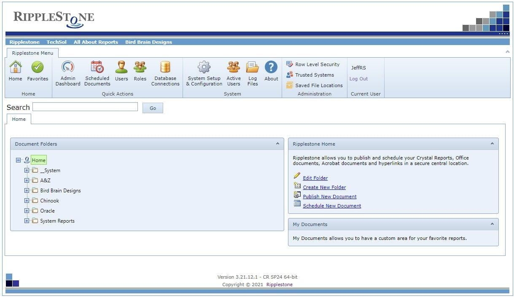Select the Bird Brain Designs folder label
This screenshot has height=298, width=514.
click(x=60, y=190)
